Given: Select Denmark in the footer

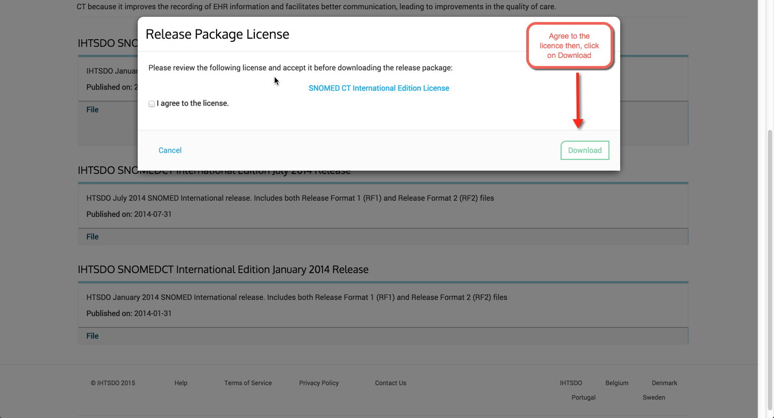Looking at the screenshot, I should click(x=664, y=383).
